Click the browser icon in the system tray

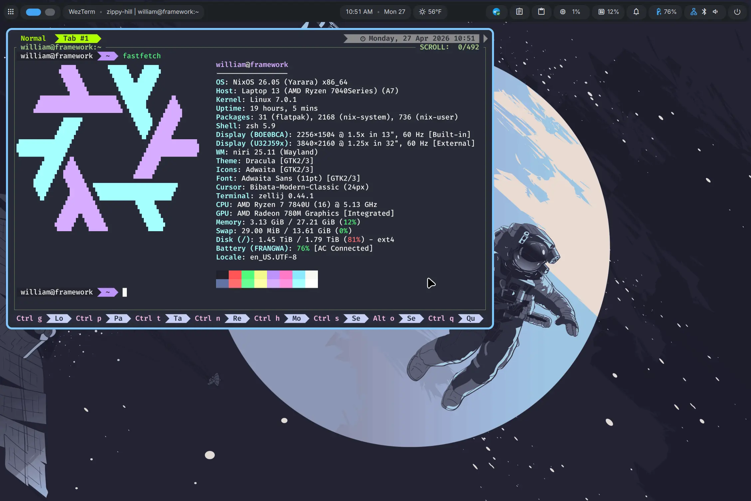pyautogui.click(x=496, y=12)
